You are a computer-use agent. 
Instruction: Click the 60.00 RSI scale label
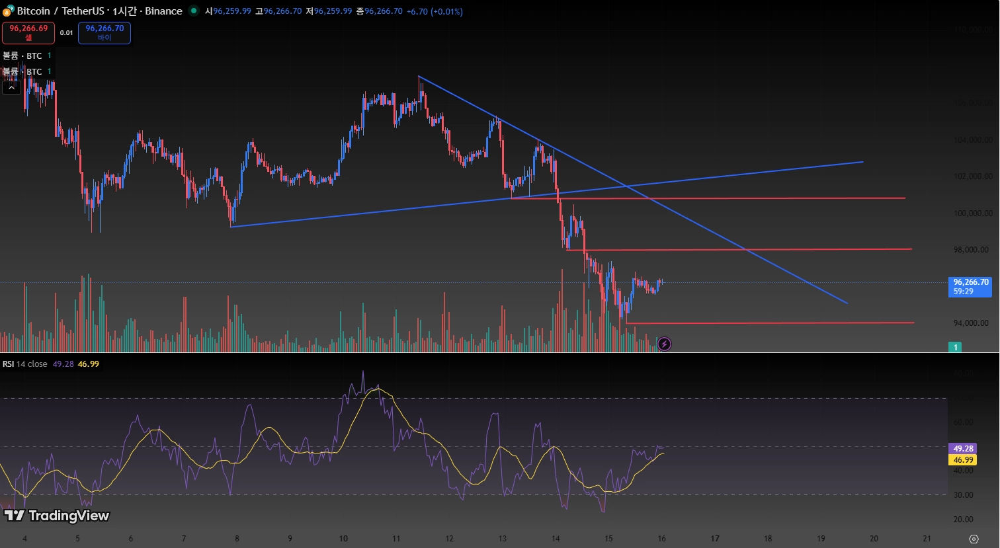coord(963,422)
